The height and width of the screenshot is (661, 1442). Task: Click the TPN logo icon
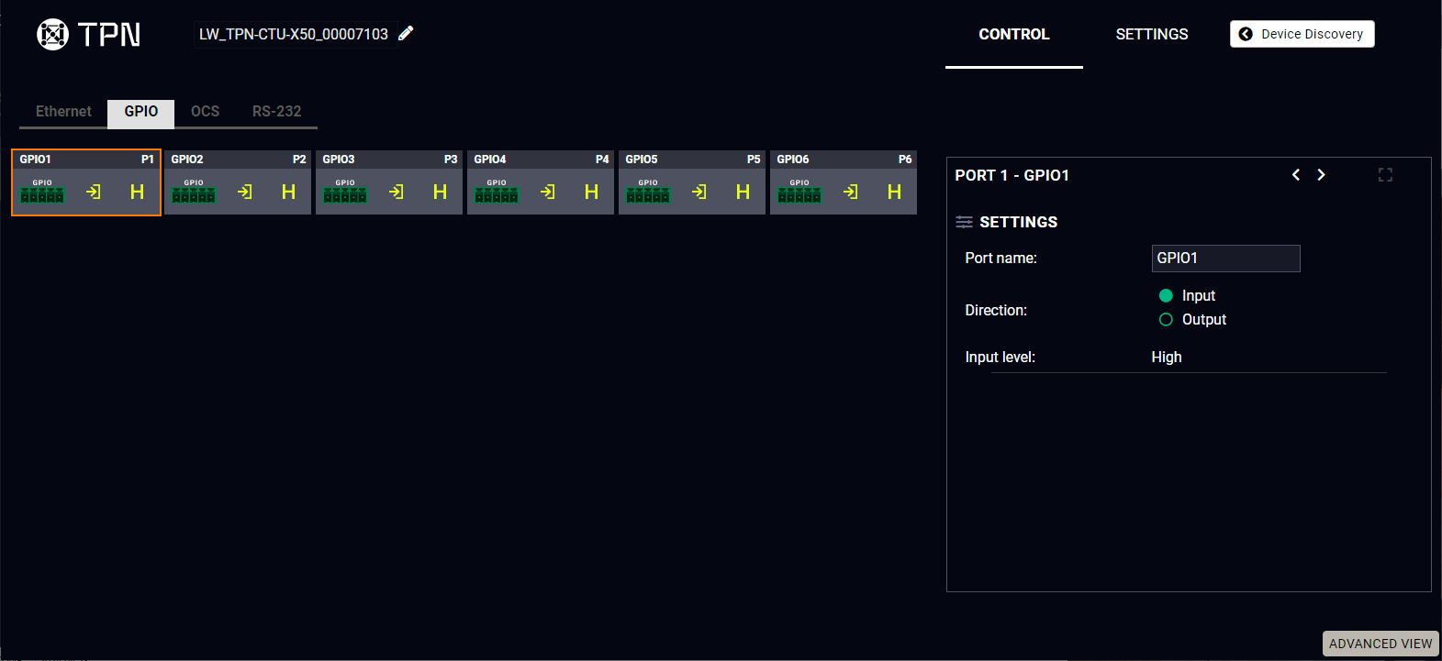coord(52,34)
